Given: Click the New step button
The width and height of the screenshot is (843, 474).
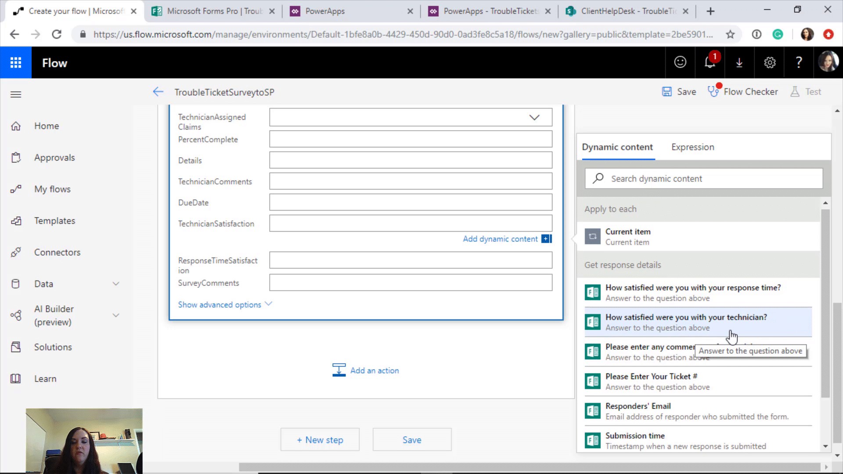Looking at the screenshot, I should coord(320,440).
